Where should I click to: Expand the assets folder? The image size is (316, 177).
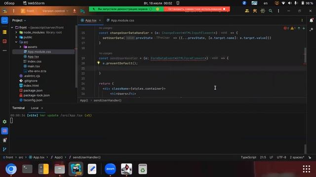pos(20,47)
